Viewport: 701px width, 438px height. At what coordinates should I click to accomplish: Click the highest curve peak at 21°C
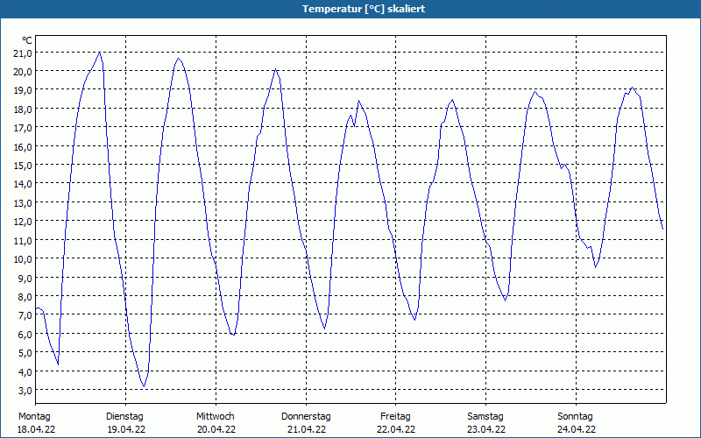(99, 53)
